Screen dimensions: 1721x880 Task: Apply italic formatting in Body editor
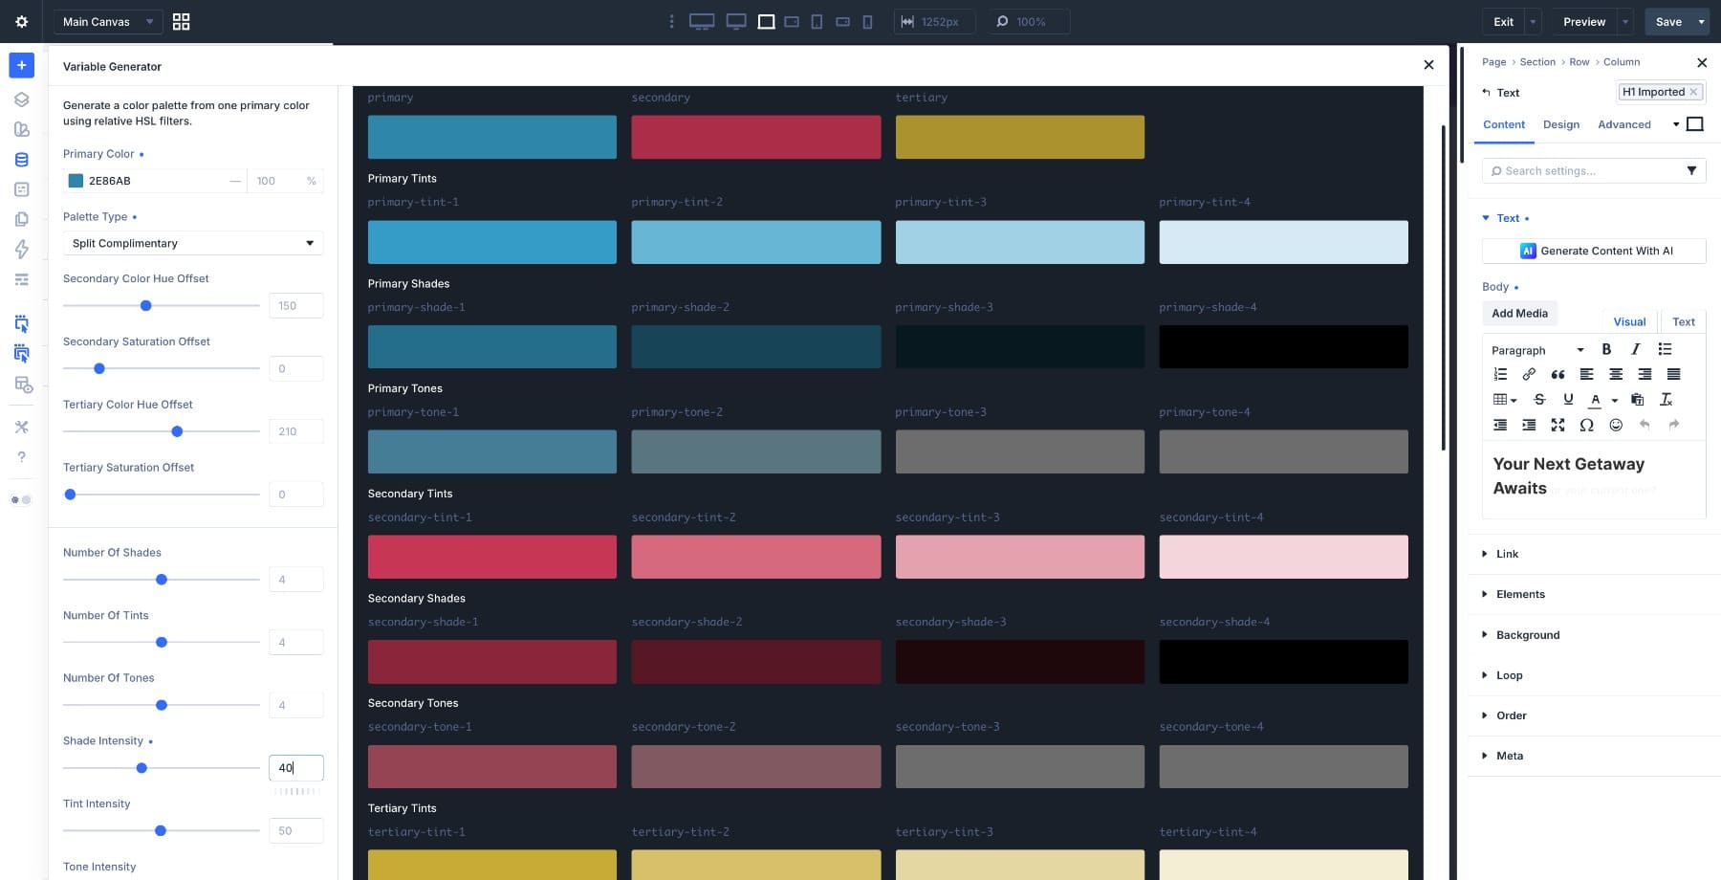[x=1635, y=349]
